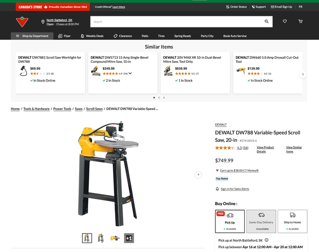Click the Canadian Tire triangle logo
Screen dimensions: 319x252
click(22, 22)
